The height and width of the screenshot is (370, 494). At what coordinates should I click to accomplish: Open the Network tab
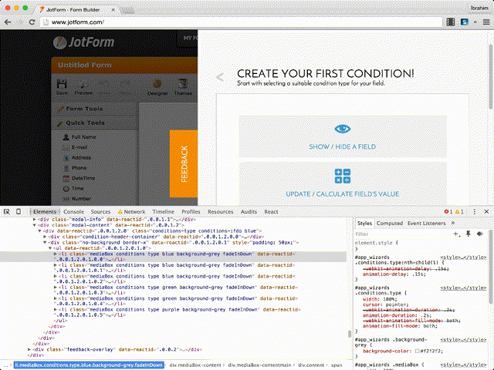[x=132, y=212]
